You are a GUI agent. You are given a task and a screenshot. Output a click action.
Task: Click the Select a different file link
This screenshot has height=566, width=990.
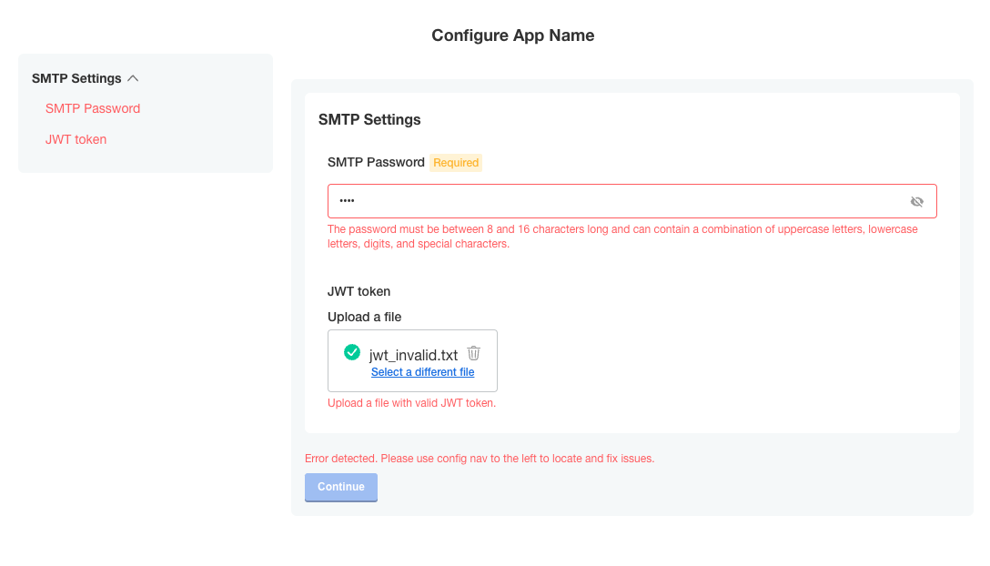tap(422, 372)
